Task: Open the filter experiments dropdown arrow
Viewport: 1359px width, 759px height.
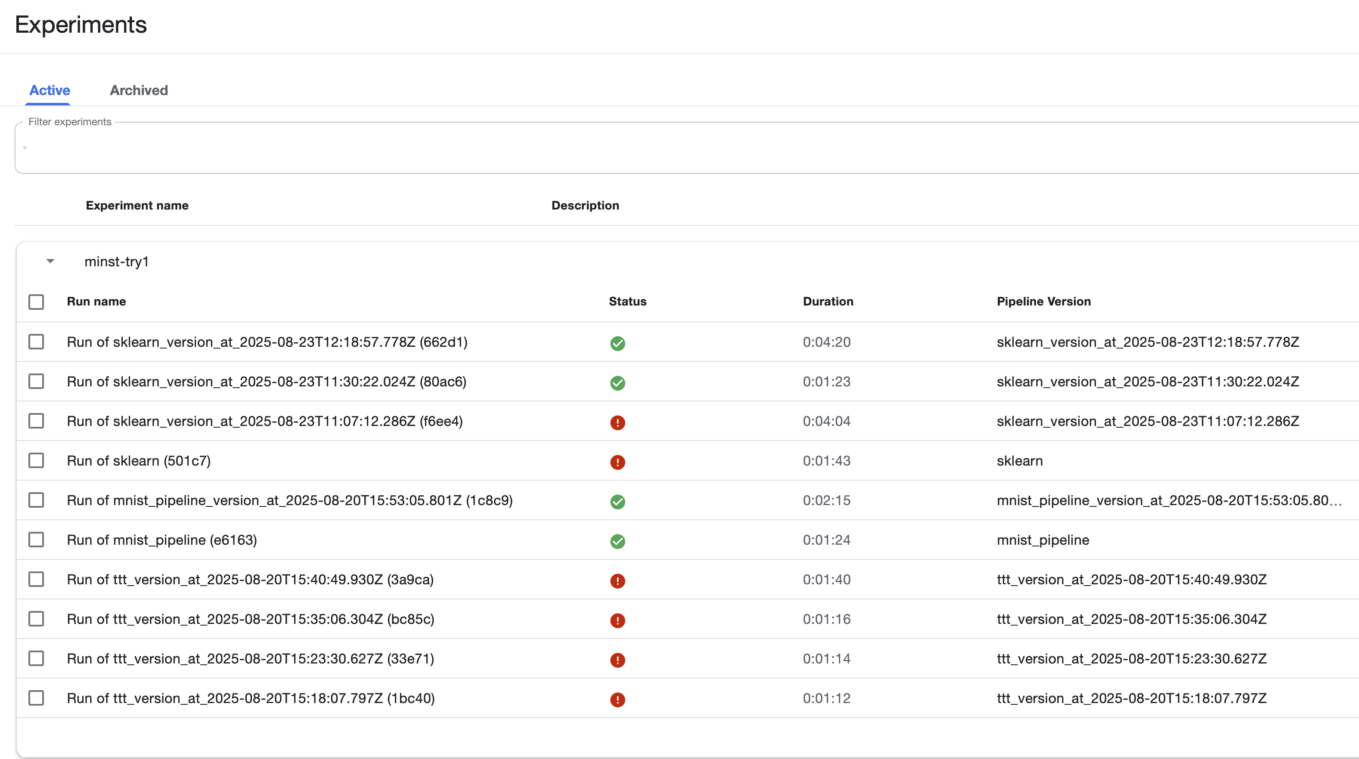Action: 25,148
